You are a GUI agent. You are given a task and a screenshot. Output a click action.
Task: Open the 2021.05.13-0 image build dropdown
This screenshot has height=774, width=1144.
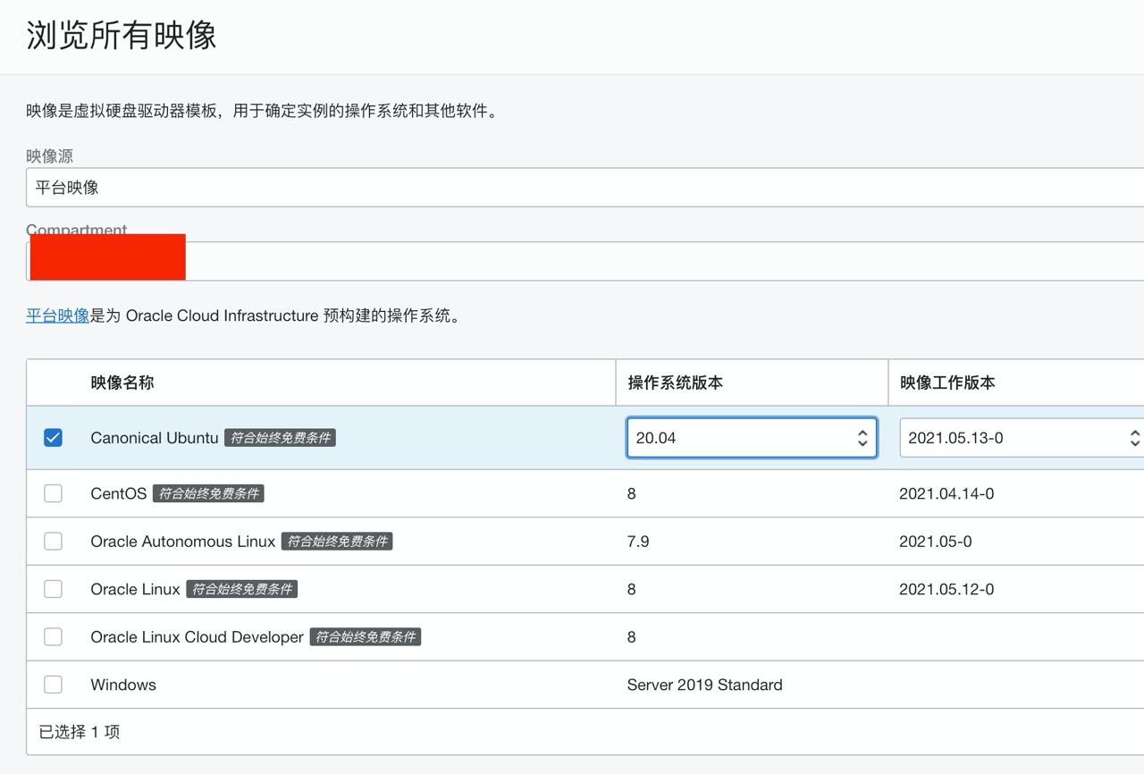tap(1022, 438)
